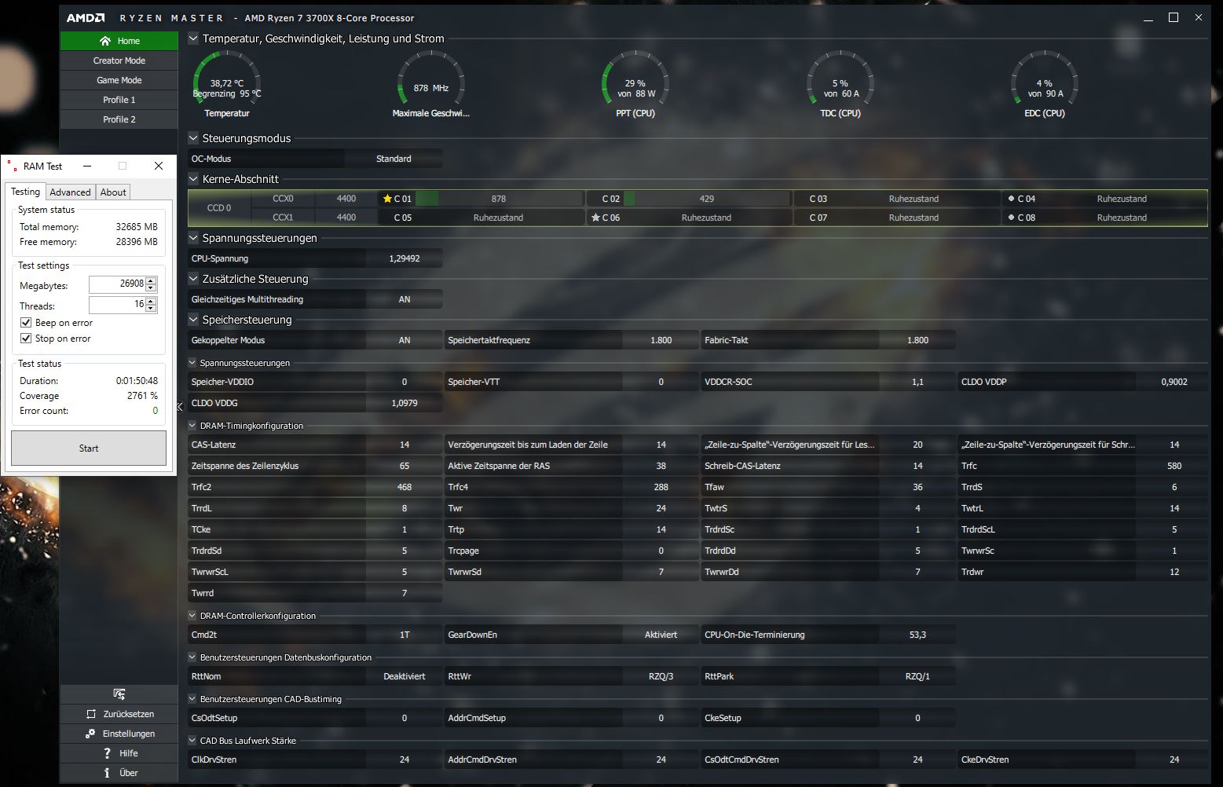Click the dot marker on core C 04
Viewport: 1223px width, 787px height.
[x=1011, y=199]
